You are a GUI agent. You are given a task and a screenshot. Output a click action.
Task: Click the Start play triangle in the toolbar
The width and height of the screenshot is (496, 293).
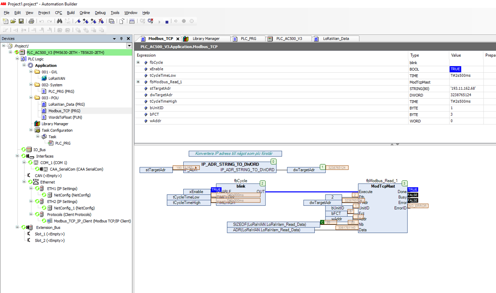[159, 22]
